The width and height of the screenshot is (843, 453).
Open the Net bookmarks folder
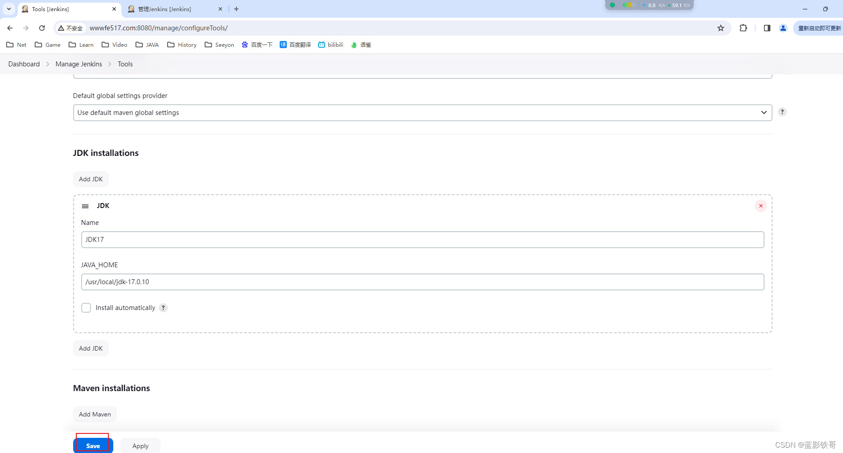tap(17, 45)
